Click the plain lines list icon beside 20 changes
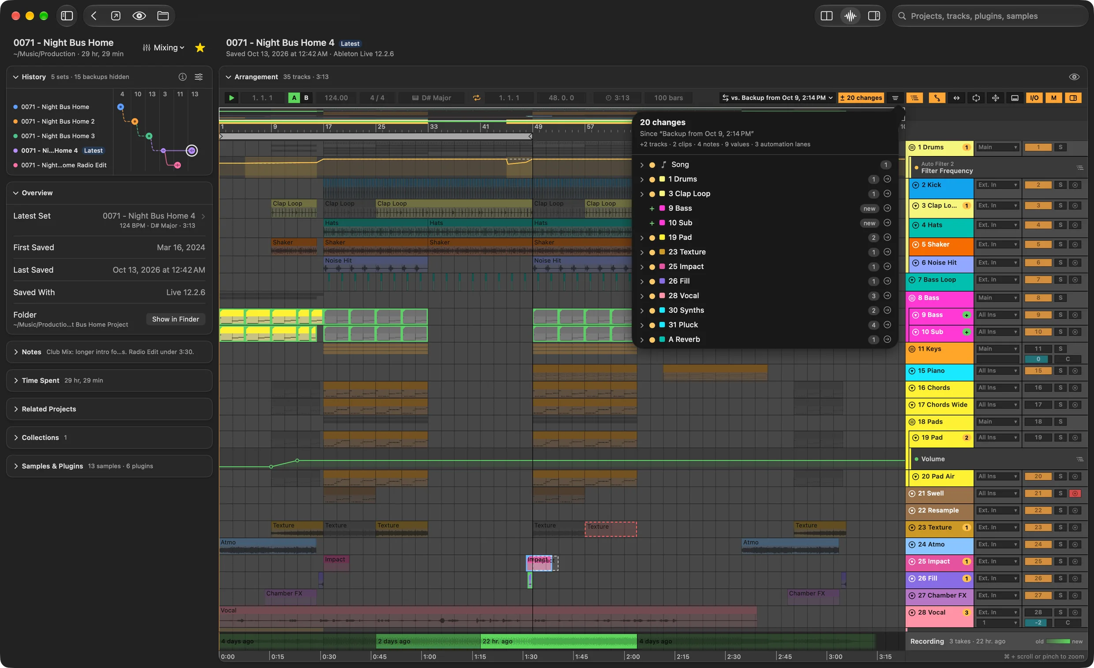This screenshot has height=668, width=1094. click(895, 97)
